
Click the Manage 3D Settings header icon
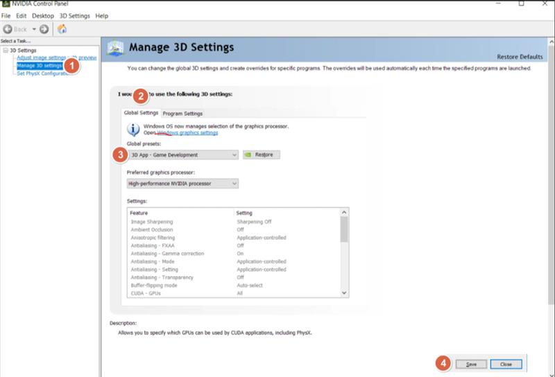coord(116,49)
